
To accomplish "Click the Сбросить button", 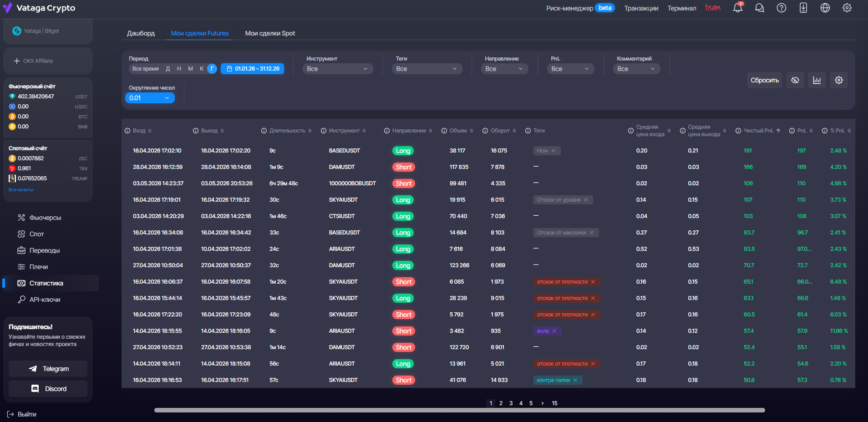I will (764, 80).
